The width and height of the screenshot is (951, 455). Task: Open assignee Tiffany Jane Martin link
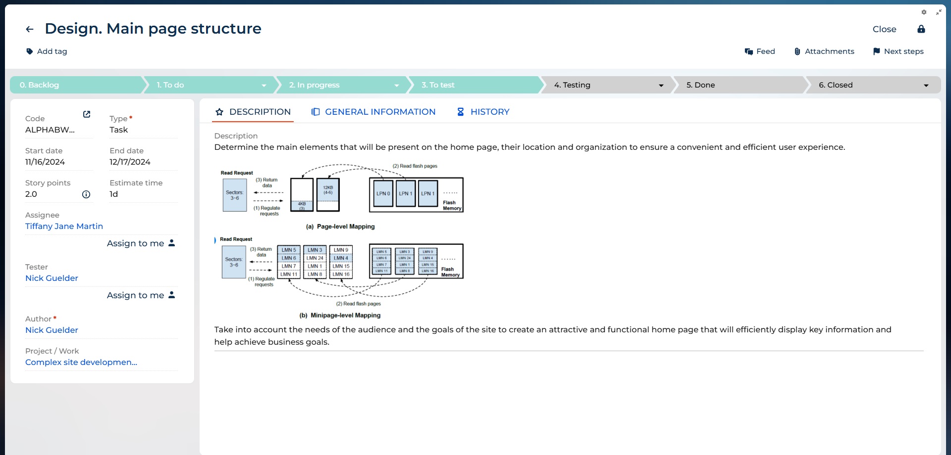[x=64, y=226]
